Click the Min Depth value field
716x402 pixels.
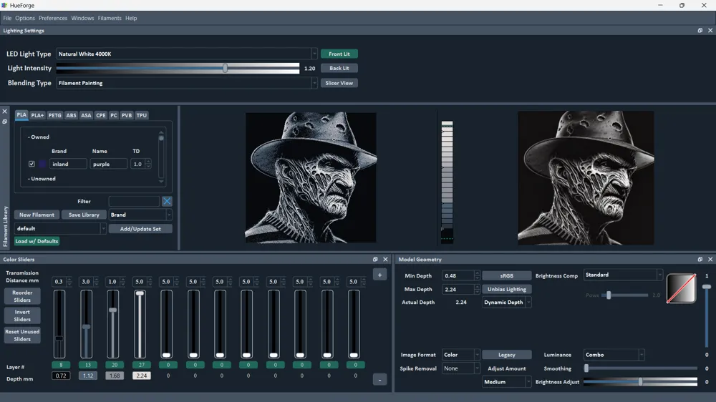point(458,275)
